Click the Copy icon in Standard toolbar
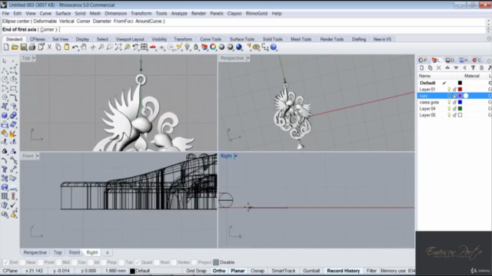The height and width of the screenshot is (276, 492). pyautogui.click(x=58, y=47)
